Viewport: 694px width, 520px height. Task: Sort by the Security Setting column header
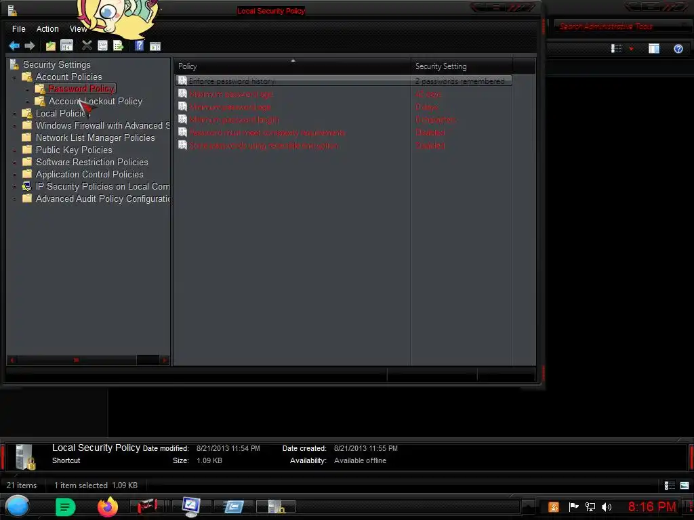point(462,66)
